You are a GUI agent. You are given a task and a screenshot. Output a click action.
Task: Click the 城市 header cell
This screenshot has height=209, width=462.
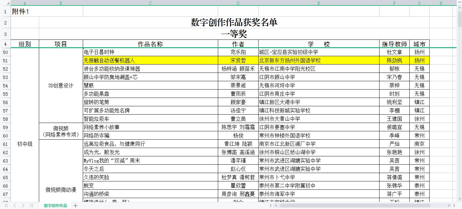tap(419, 44)
